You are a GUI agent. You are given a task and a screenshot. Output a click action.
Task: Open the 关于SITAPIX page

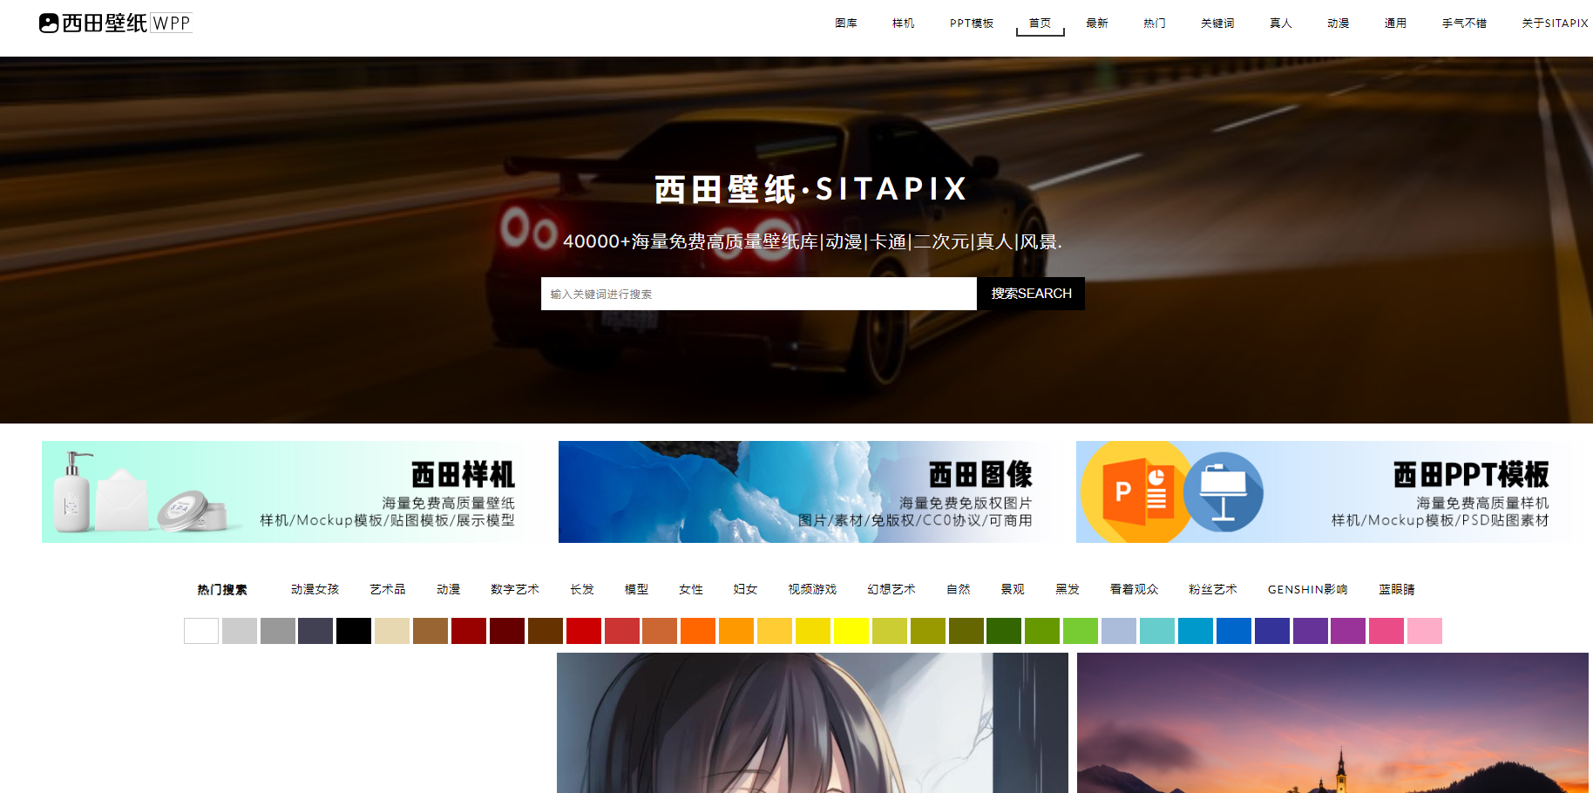tap(1554, 24)
